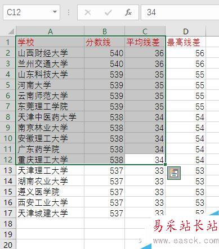The height and width of the screenshot is (249, 219).
Task: Click cell 天津城建大学
Action: click(x=50, y=213)
